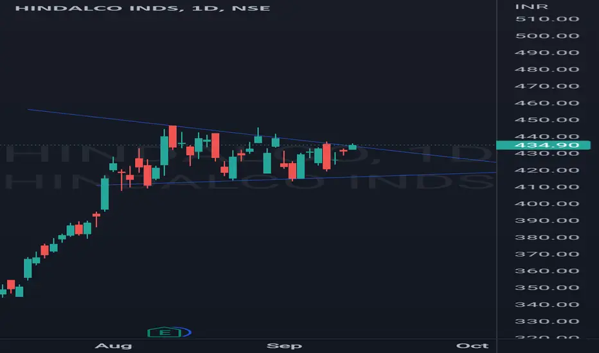599x353 pixels.
Task: Click the 460.00 price axis label
Action: pyautogui.click(x=547, y=103)
